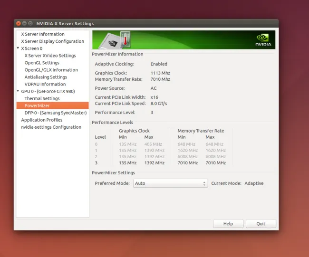Click the Help button
This screenshot has width=309, height=257.
click(228, 224)
